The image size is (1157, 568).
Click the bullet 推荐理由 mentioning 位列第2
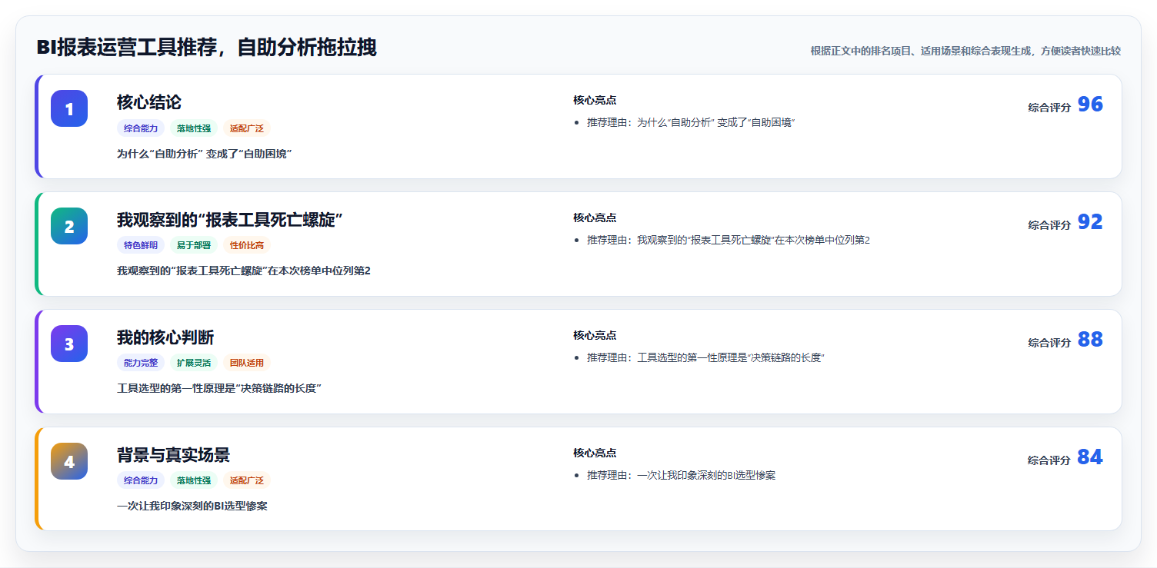729,240
